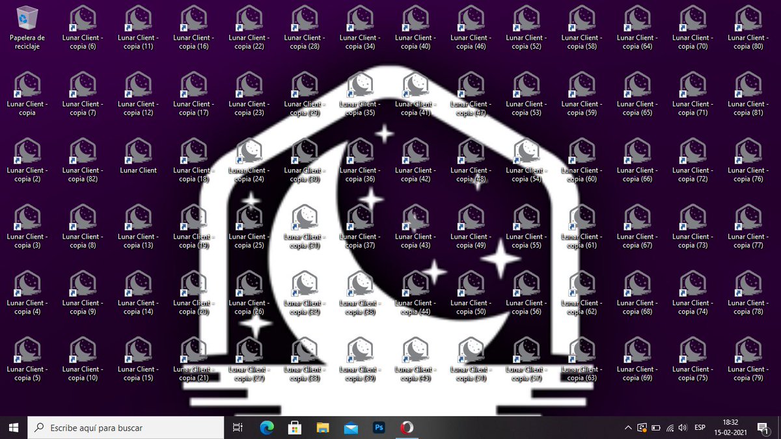Select Lunar Client - copia (5) shortcut

(x=27, y=360)
